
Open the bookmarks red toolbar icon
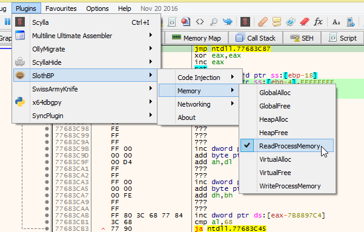pos(304,22)
